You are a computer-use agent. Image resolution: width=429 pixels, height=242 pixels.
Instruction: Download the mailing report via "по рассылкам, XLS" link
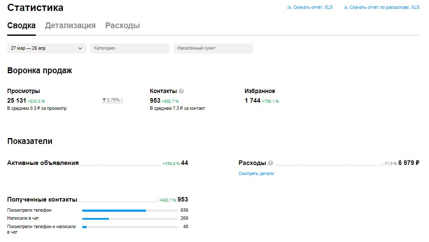pyautogui.click(x=384, y=7)
